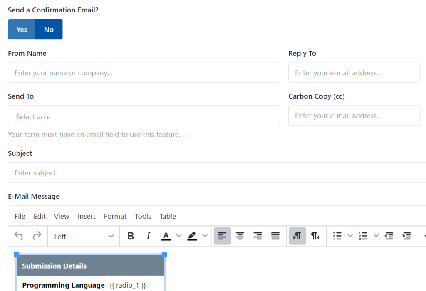This screenshot has height=291, width=426.
Task: Select Yes to send a confirmation email
Action: [21, 29]
